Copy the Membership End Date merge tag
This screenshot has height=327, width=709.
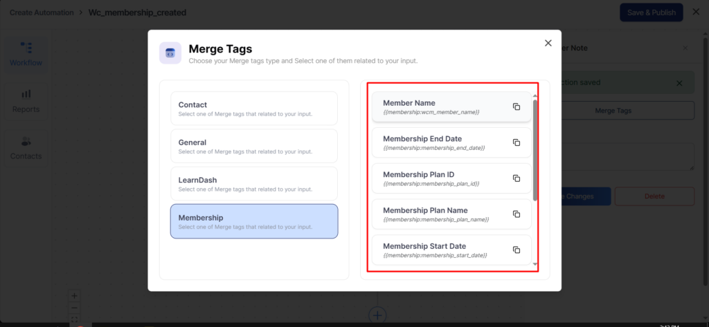pos(516,142)
